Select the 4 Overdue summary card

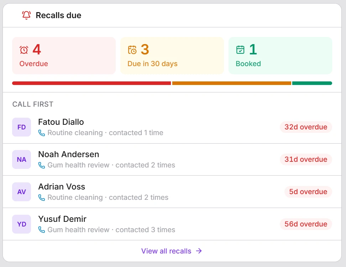[x=64, y=55]
